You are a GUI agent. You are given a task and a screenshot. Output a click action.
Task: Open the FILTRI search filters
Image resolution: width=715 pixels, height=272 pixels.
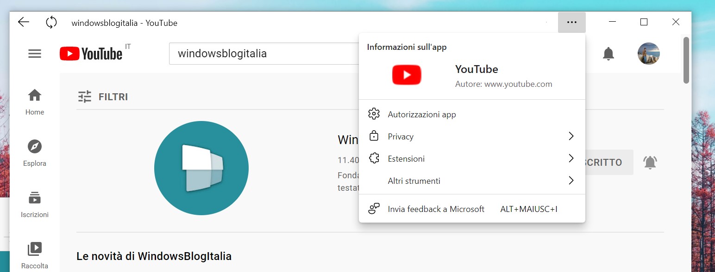coord(103,97)
